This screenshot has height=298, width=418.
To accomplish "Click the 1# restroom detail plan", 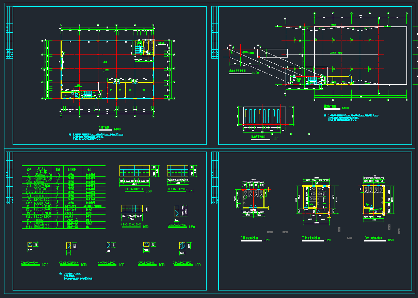I will click(254, 199).
